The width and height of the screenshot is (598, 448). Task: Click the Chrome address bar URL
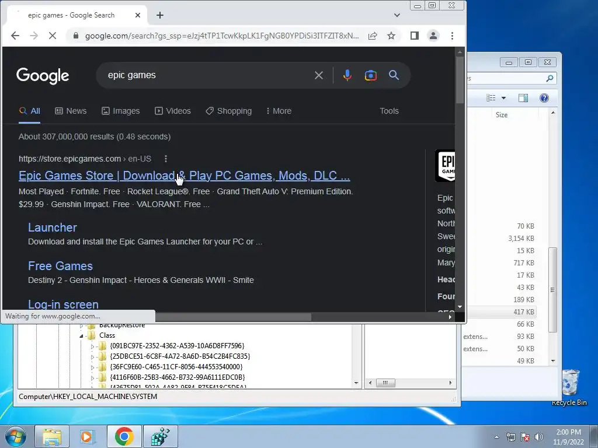click(x=222, y=36)
